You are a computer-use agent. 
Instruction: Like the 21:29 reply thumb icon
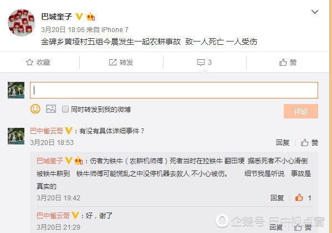tap(298, 227)
